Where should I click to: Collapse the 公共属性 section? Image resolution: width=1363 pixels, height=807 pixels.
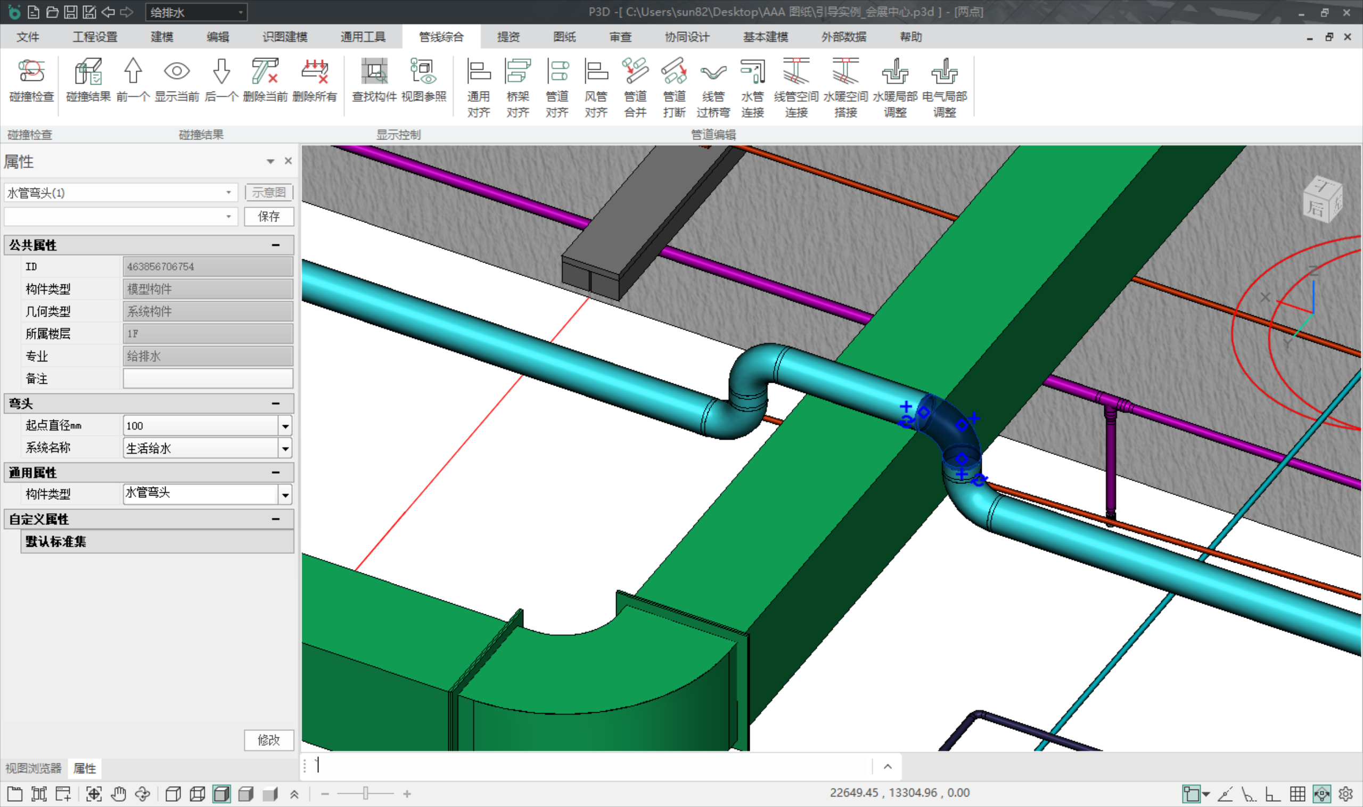(x=276, y=245)
